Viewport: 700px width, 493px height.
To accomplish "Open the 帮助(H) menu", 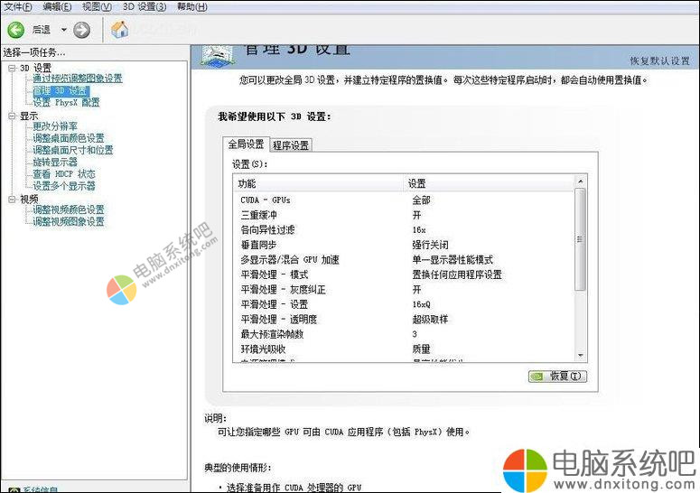I will 192,6.
